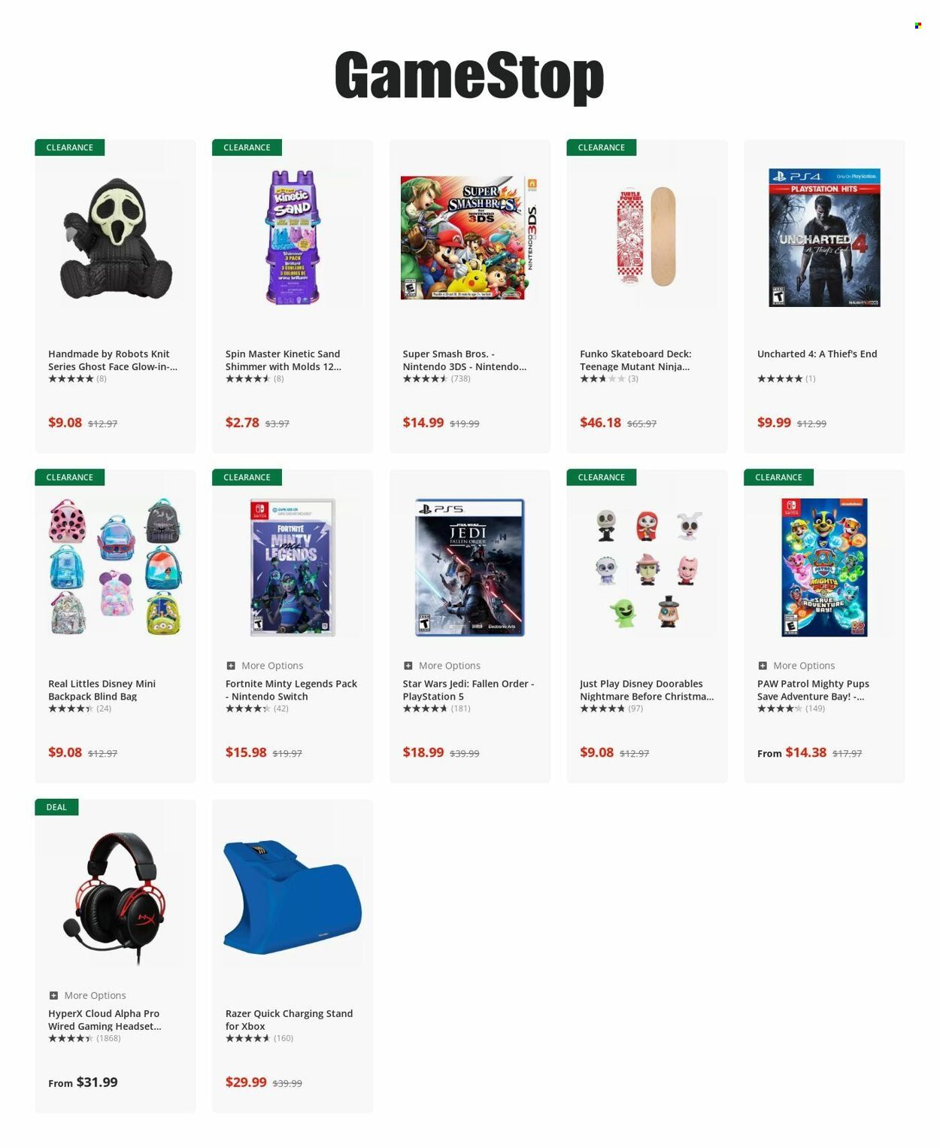940x1148 pixels.
Task: View Funko Skateboard Deck image
Action: 647,237
